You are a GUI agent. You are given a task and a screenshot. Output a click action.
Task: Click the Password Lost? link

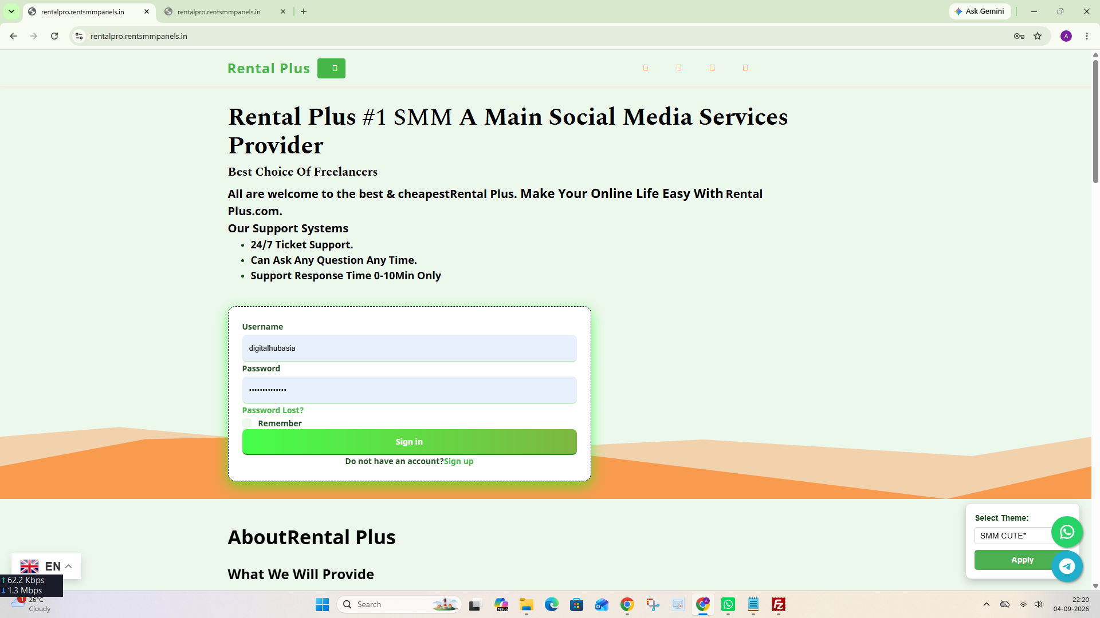point(273,410)
